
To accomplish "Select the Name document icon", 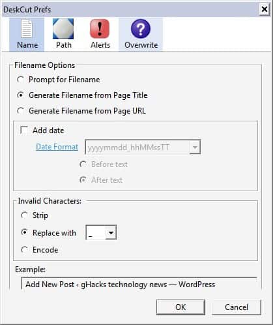I will 27,29.
